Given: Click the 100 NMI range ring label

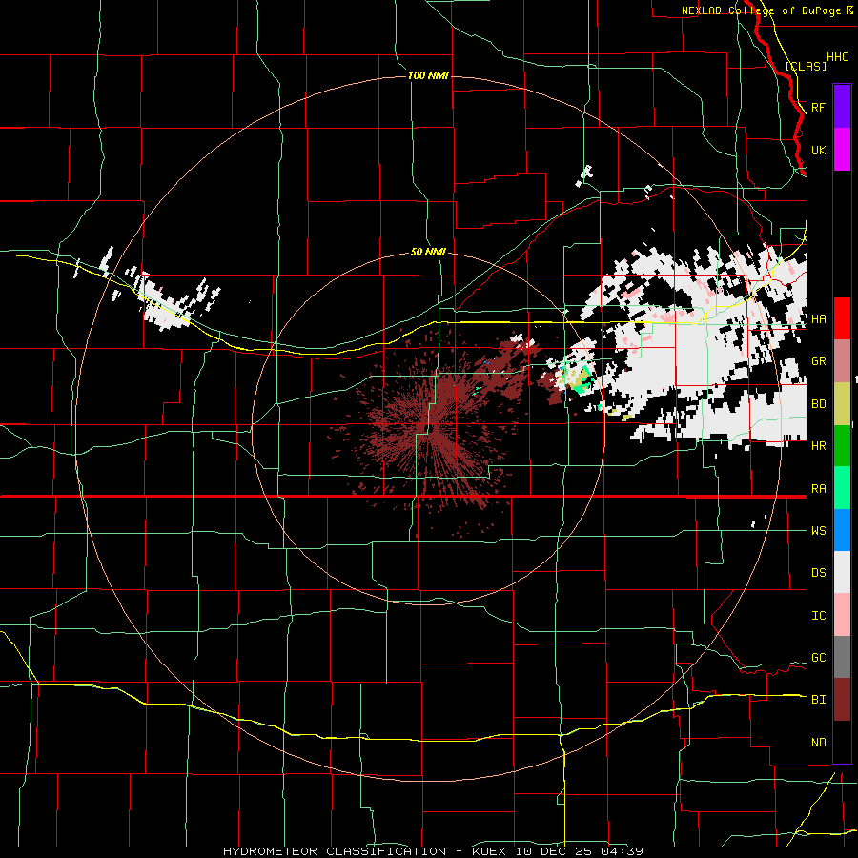Looking at the screenshot, I should click(x=428, y=75).
